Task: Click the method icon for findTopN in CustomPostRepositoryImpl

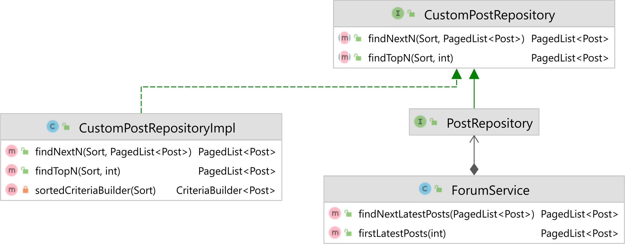Action: pyautogui.click(x=11, y=170)
